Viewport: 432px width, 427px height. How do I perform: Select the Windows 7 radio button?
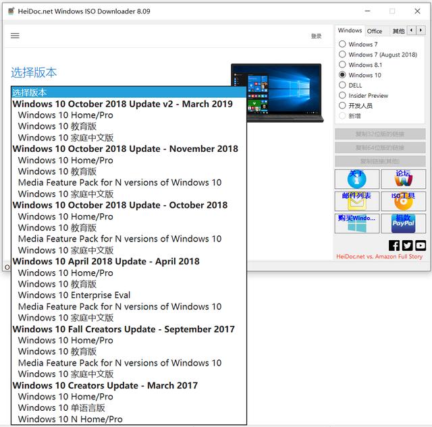click(343, 45)
